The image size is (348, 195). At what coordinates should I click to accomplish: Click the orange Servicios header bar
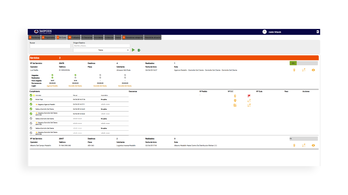174,58
